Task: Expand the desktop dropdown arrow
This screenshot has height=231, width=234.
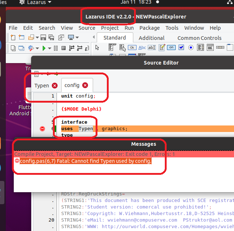Action: click(x=77, y=37)
